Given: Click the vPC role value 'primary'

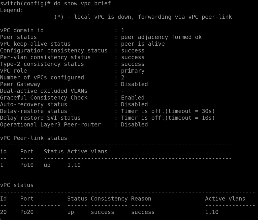Looking at the screenshot, I should [133, 71].
